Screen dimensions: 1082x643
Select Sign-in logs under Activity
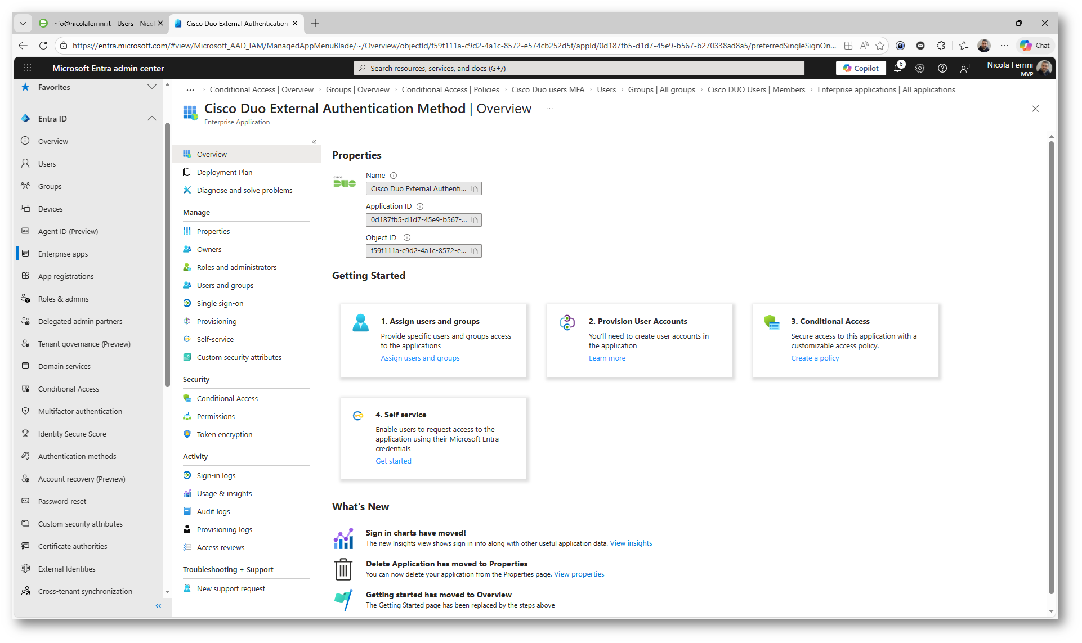pos(216,476)
